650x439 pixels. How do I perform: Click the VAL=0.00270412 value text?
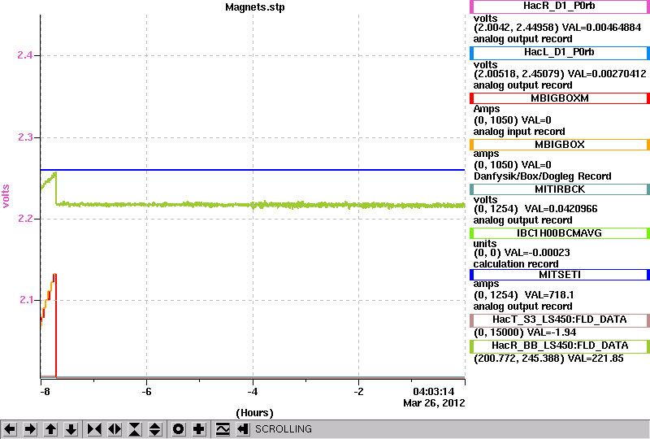pyautogui.click(x=607, y=74)
